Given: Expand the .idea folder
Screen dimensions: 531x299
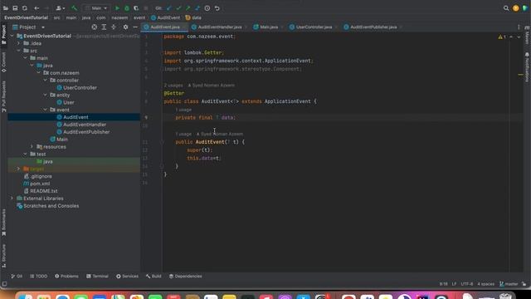Looking at the screenshot, I should tap(18, 43).
